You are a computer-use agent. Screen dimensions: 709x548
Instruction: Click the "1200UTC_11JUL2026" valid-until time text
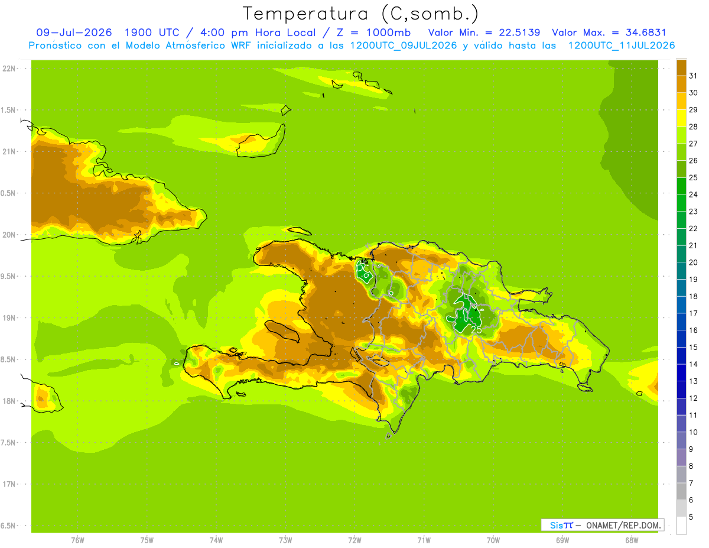point(622,46)
